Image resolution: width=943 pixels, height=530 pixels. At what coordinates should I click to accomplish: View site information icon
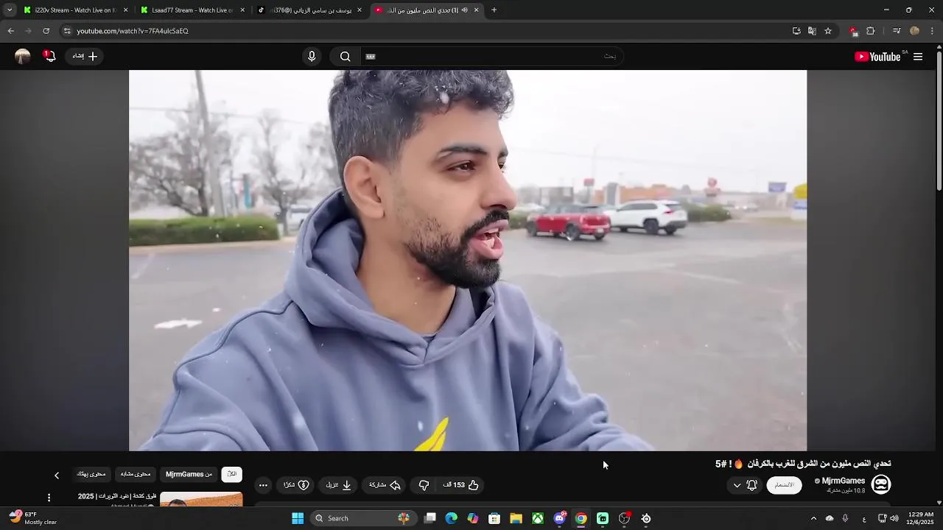[x=67, y=31]
